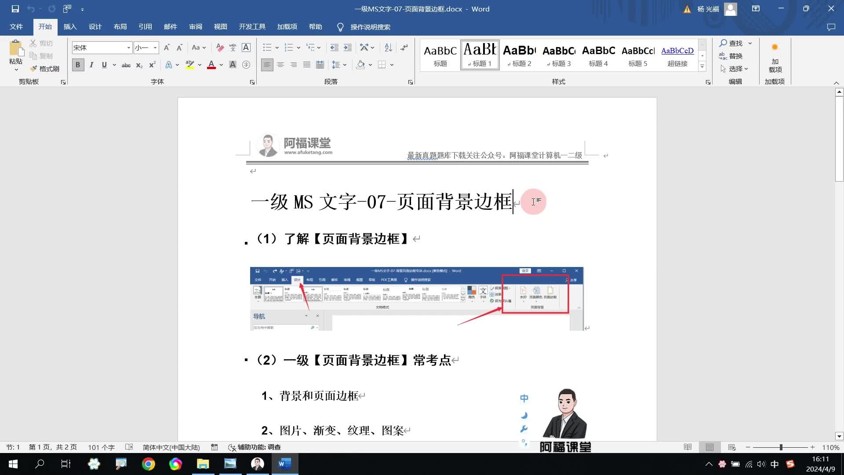Screen dimensions: 844x475
Task: Click the font color red A button
Action: pos(211,65)
